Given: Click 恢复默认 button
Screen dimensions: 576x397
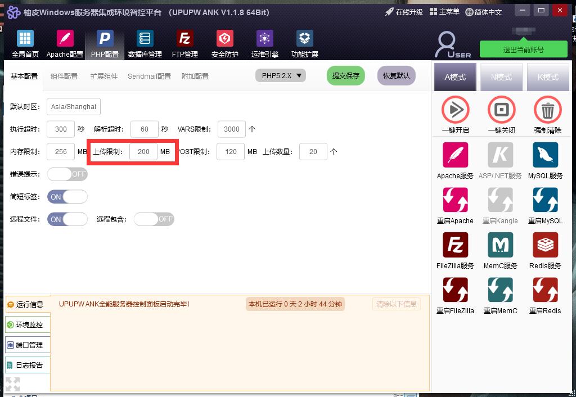Looking at the screenshot, I should [397, 76].
